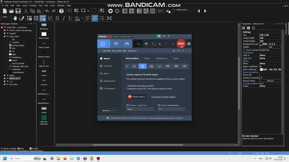Open the About tab in Properties panel
The image size is (289, 162).
click(253, 28)
